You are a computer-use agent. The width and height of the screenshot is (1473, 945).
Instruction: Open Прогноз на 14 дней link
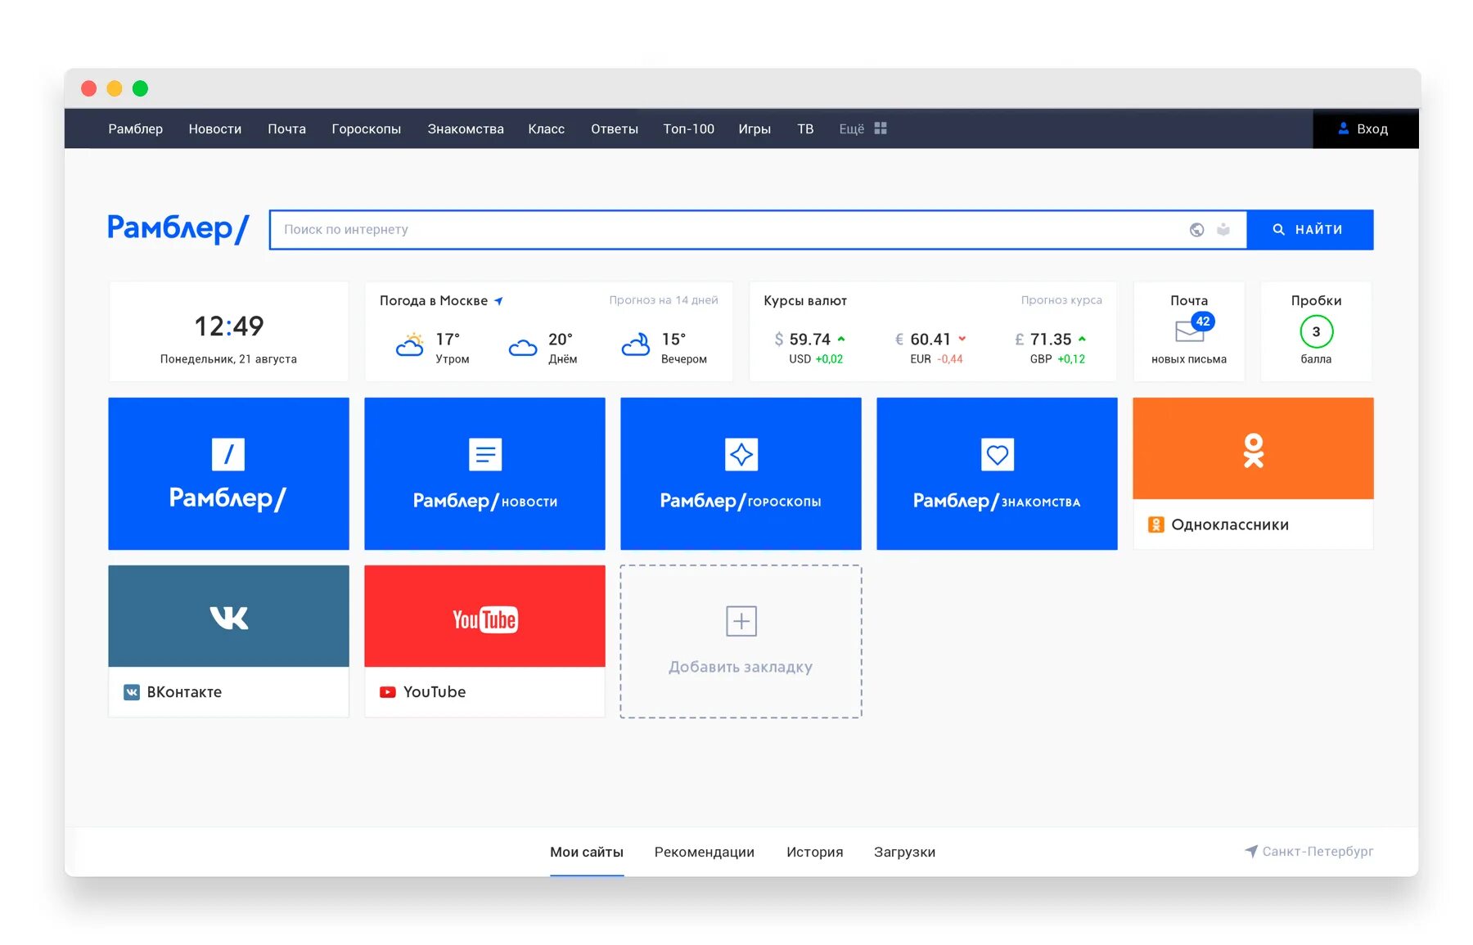[x=664, y=300]
